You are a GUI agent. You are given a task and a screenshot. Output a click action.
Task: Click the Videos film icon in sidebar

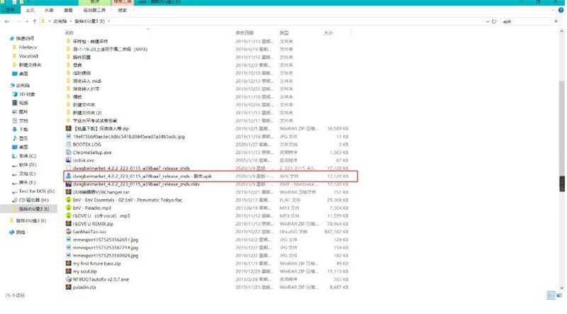pos(15,103)
